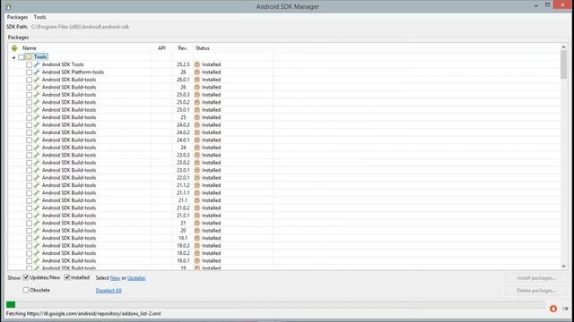
Task: Tick the Tools group checkbox
Action: (22, 57)
